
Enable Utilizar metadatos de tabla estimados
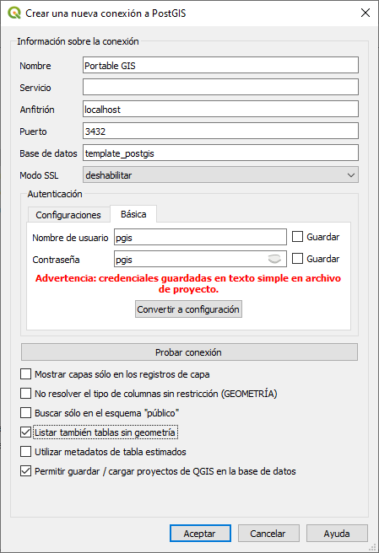(25, 452)
